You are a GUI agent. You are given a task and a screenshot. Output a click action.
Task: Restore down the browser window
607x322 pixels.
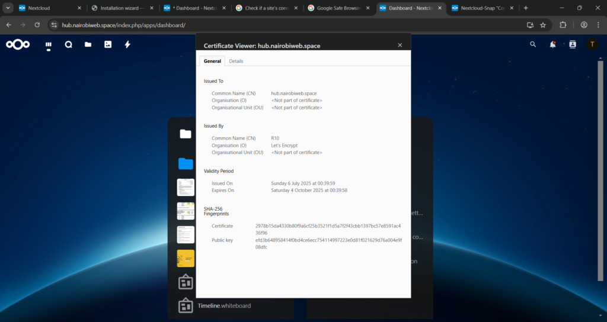(x=580, y=8)
